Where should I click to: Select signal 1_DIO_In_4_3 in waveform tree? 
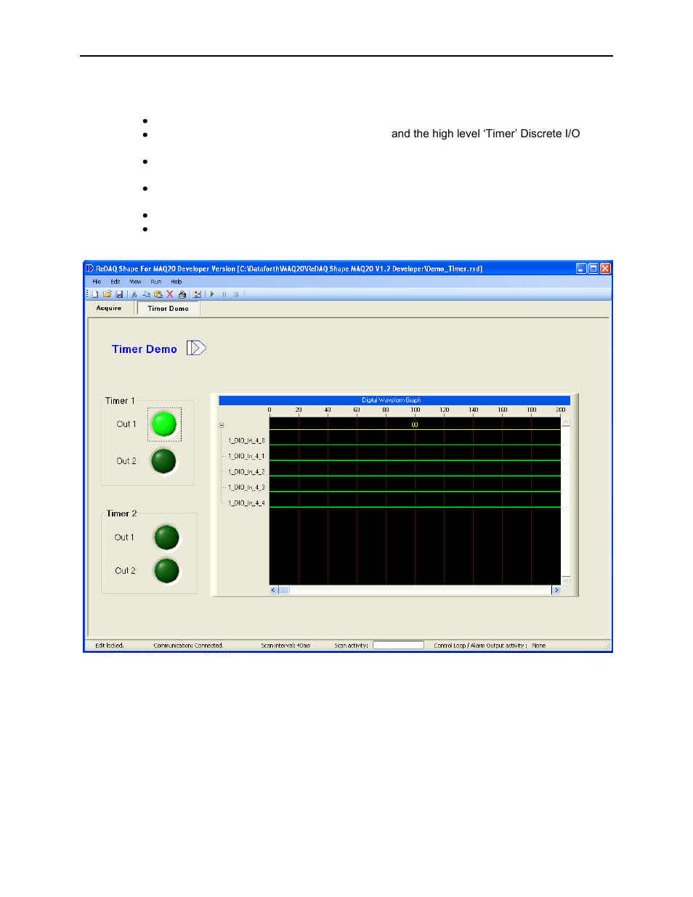(x=246, y=488)
